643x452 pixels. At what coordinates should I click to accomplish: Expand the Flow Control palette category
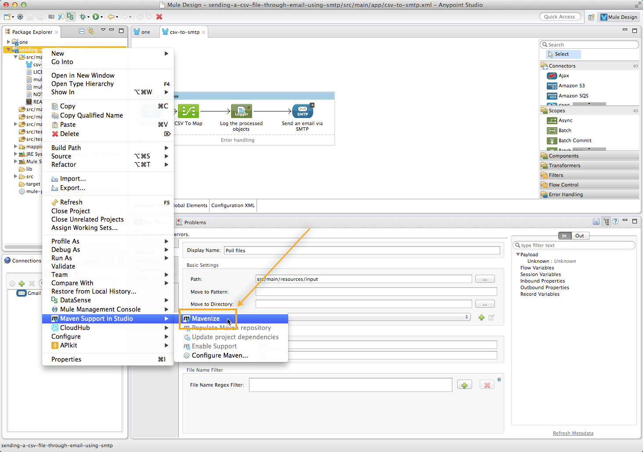[564, 185]
